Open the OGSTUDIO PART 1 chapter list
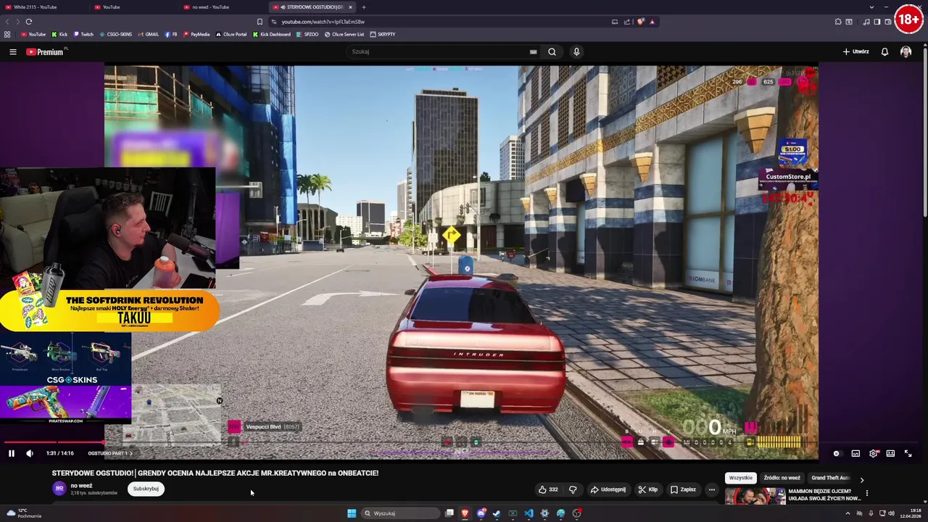The image size is (928, 522). click(x=110, y=453)
